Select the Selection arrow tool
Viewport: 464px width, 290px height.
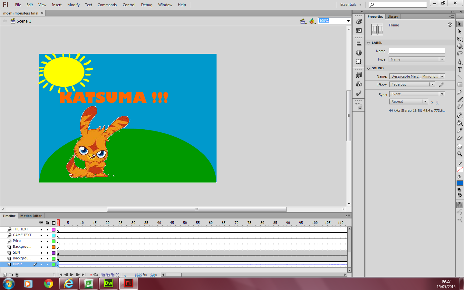(x=460, y=24)
